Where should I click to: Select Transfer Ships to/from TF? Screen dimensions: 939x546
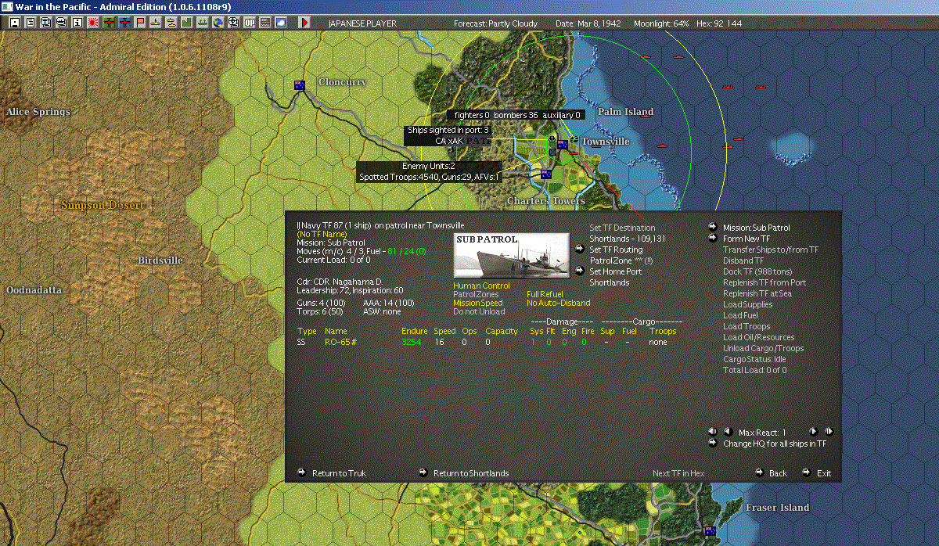[x=771, y=250]
